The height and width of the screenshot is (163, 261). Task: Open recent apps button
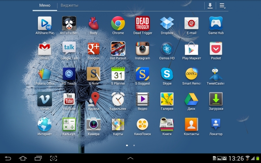pos(38,158)
